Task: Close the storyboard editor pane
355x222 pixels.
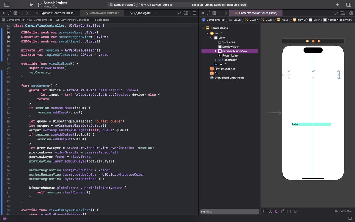Action: point(203,13)
